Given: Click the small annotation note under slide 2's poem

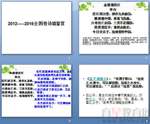Looking at the screenshot, I should (115, 41).
